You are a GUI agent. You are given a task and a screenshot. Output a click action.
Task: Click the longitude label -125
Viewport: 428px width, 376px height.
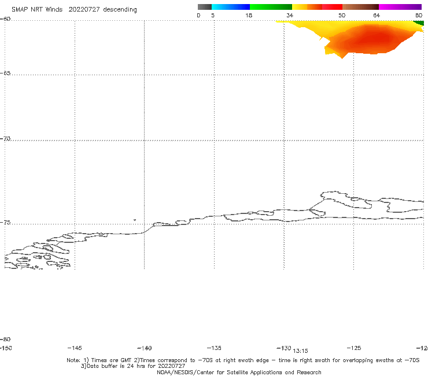pos(354,348)
